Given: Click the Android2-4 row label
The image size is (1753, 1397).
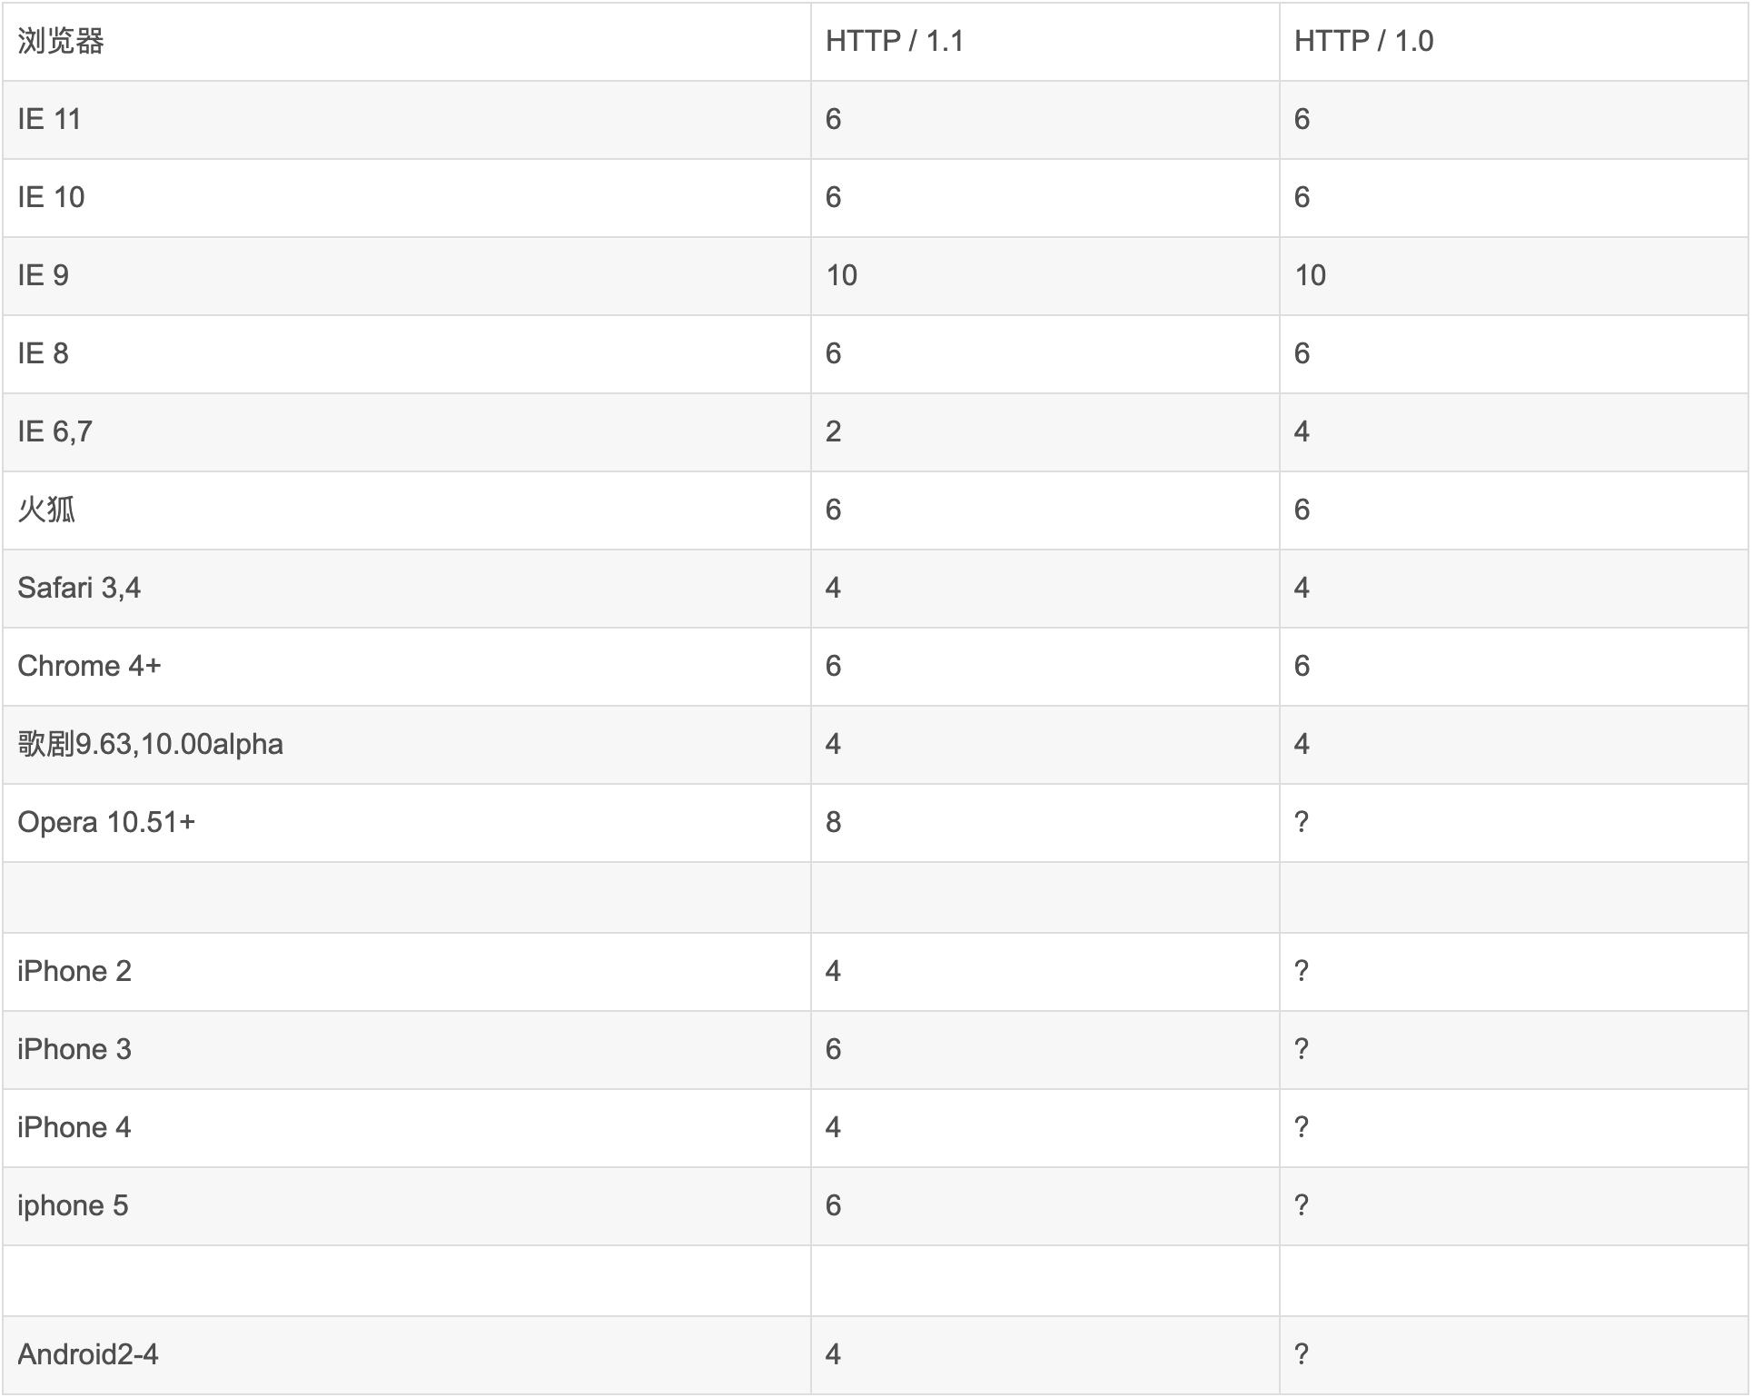Looking at the screenshot, I should coord(88,1354).
